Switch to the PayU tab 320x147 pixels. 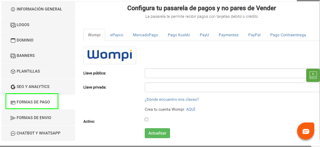point(204,35)
